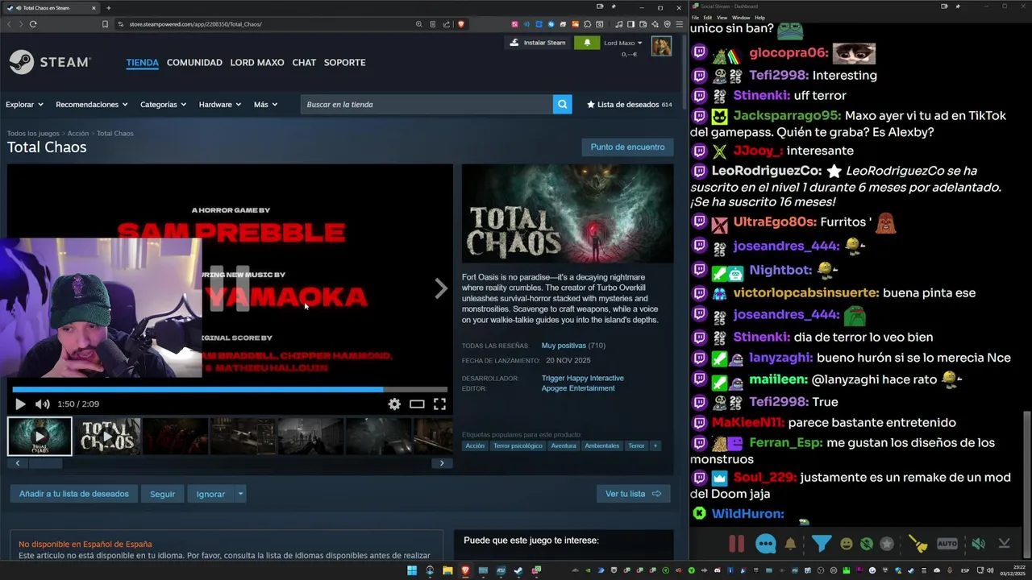The width and height of the screenshot is (1032, 580).
Task: Open the Acción breadcrumb link
Action: [78, 134]
